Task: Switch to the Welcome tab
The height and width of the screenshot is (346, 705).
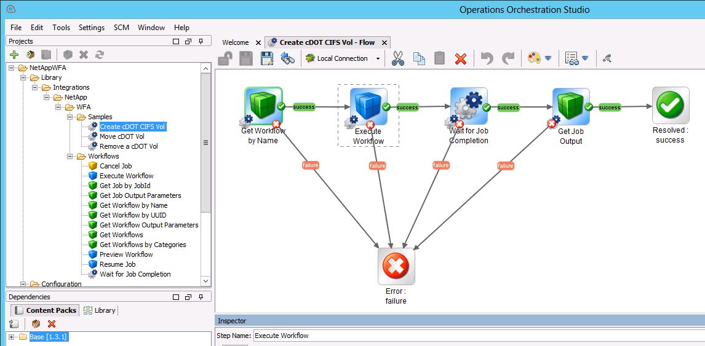Action: tap(235, 42)
